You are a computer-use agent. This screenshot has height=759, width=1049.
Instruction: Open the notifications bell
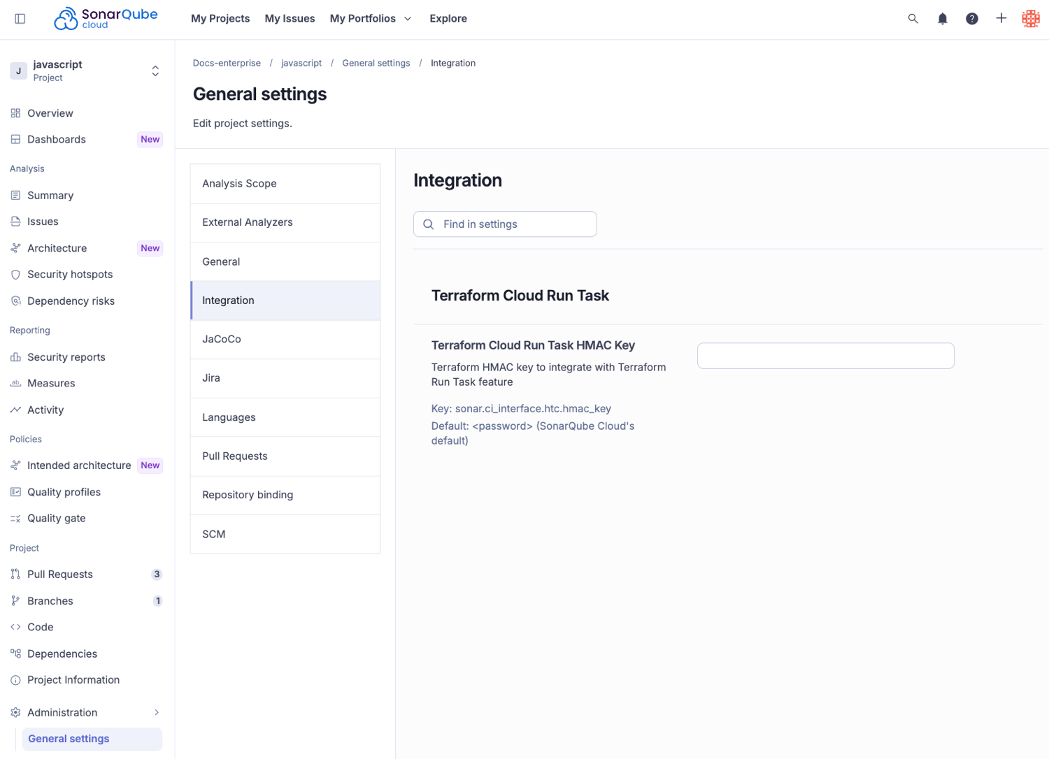tap(943, 19)
